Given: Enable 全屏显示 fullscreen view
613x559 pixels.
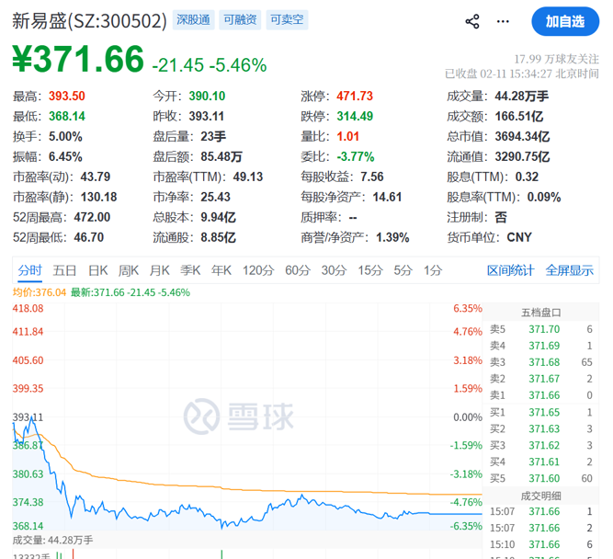Looking at the screenshot, I should (570, 270).
